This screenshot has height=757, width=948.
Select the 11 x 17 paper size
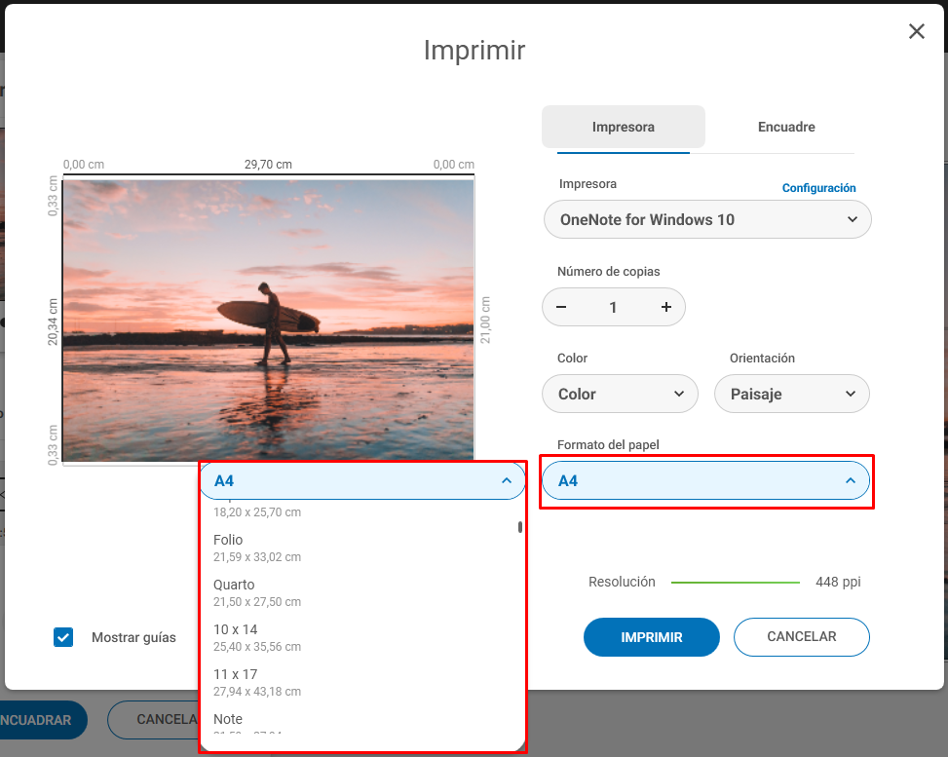360,682
